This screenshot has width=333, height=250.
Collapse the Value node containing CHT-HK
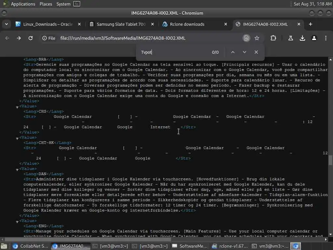coord(17,139)
